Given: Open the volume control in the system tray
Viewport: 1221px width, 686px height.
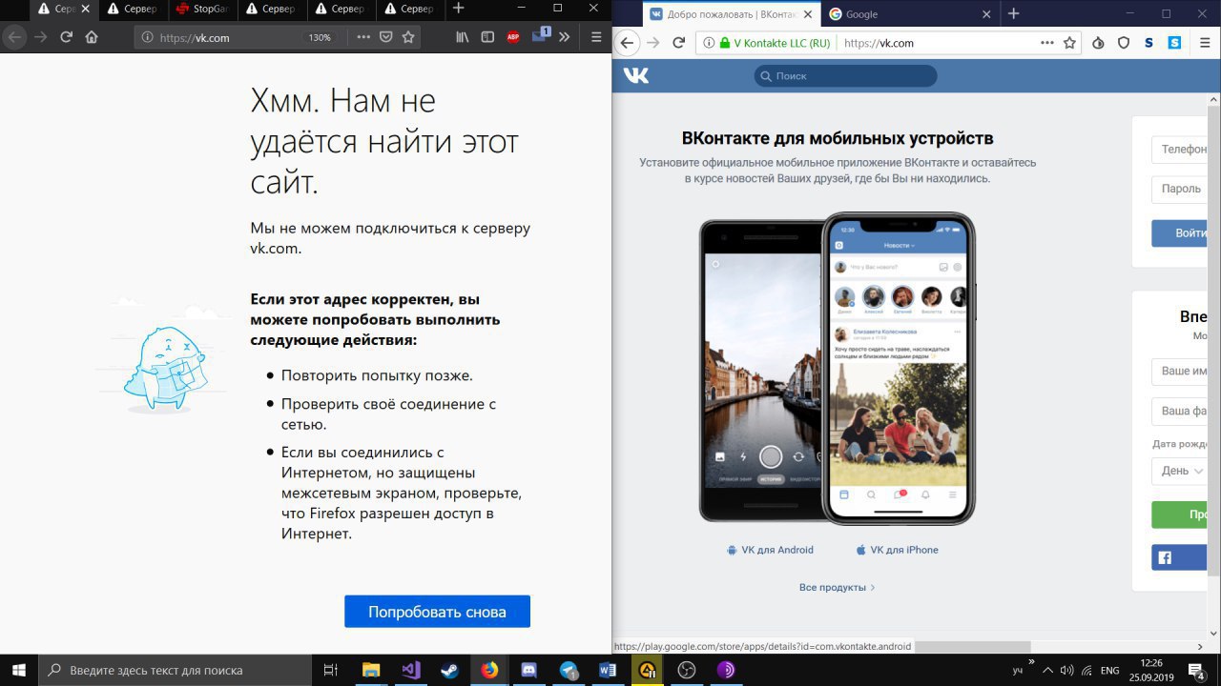Looking at the screenshot, I should pos(1067,670).
